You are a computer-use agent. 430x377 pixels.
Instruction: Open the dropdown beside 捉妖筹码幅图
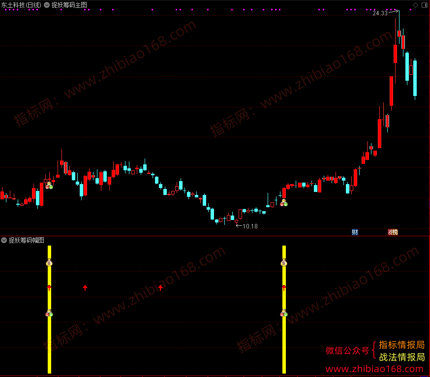(4, 240)
